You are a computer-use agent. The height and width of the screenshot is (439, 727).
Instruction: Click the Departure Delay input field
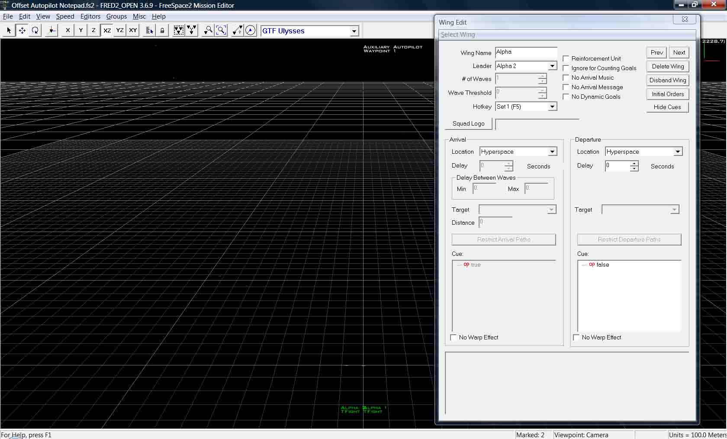[617, 166]
